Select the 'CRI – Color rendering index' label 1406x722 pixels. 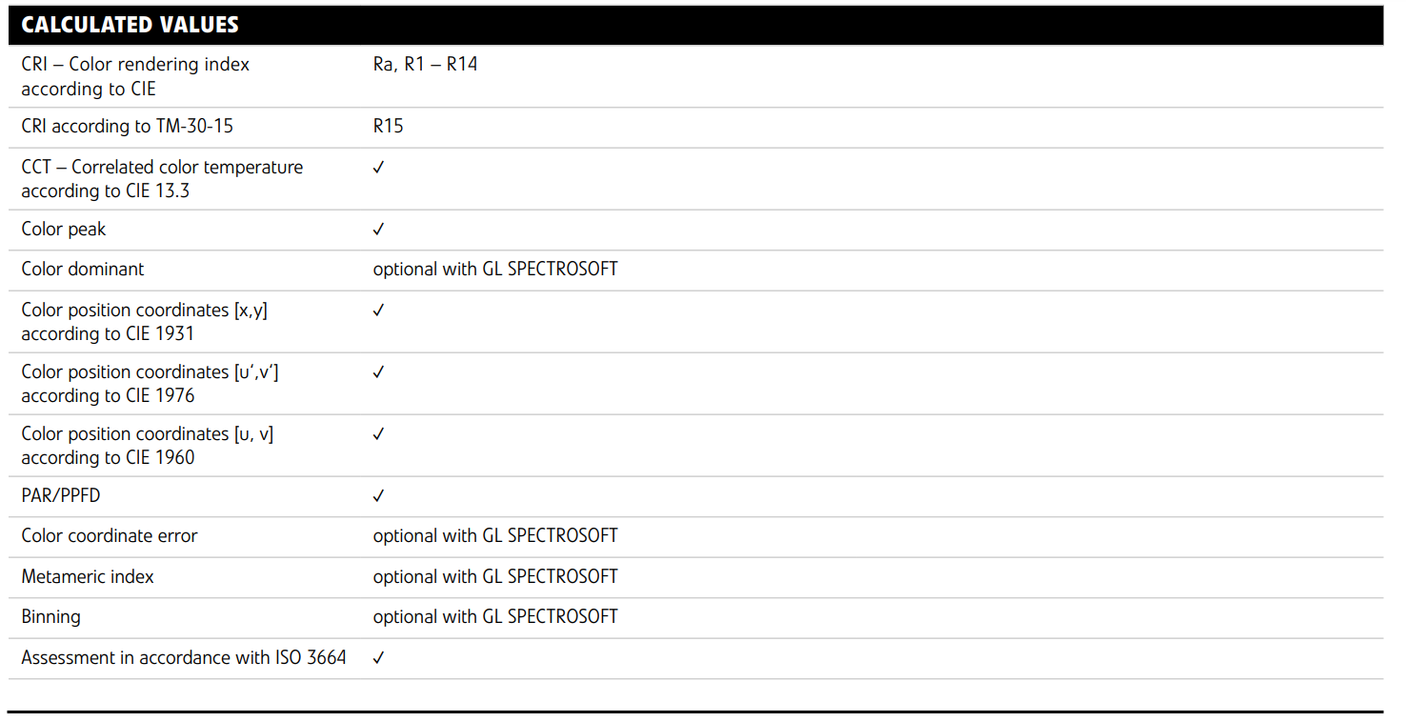click(x=135, y=65)
